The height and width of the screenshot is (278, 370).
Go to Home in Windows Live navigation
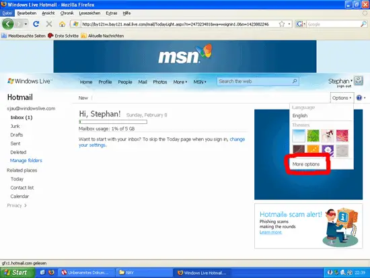(x=86, y=82)
